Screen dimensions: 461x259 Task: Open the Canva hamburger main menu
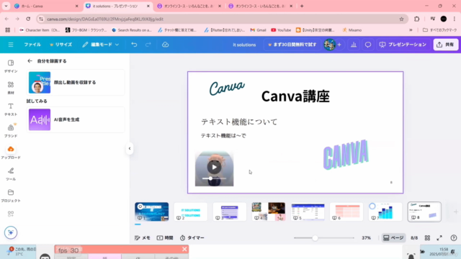[11, 45]
